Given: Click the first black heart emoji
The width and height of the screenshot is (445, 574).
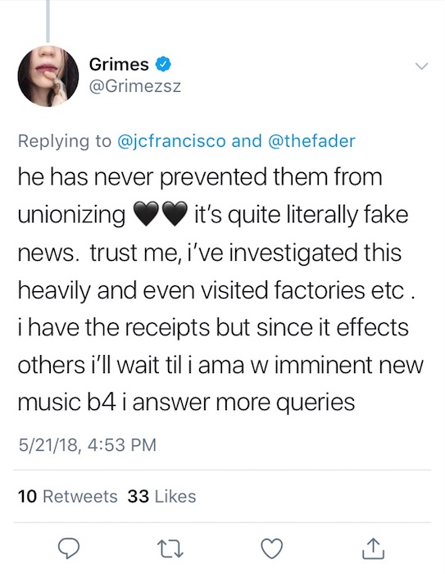Looking at the screenshot, I should [146, 214].
